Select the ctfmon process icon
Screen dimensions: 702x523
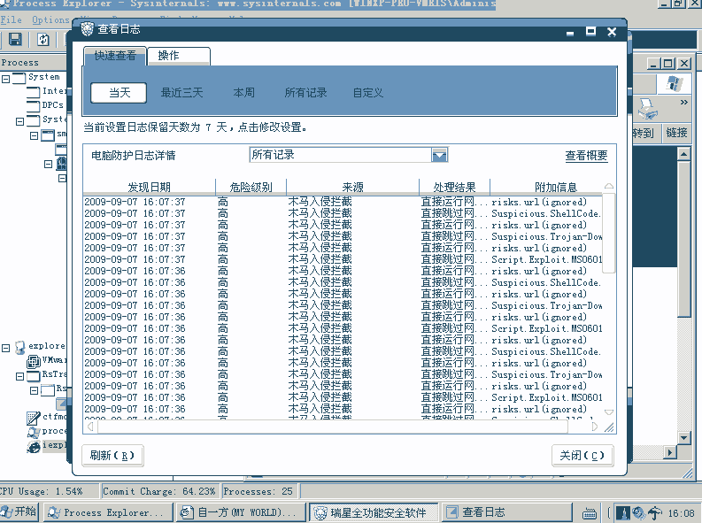(34, 418)
